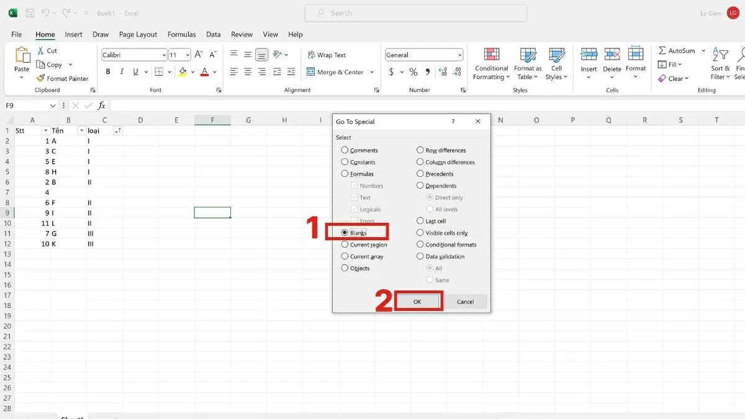Select the Blanks radio button
This screenshot has height=419, width=745.
pyautogui.click(x=345, y=233)
